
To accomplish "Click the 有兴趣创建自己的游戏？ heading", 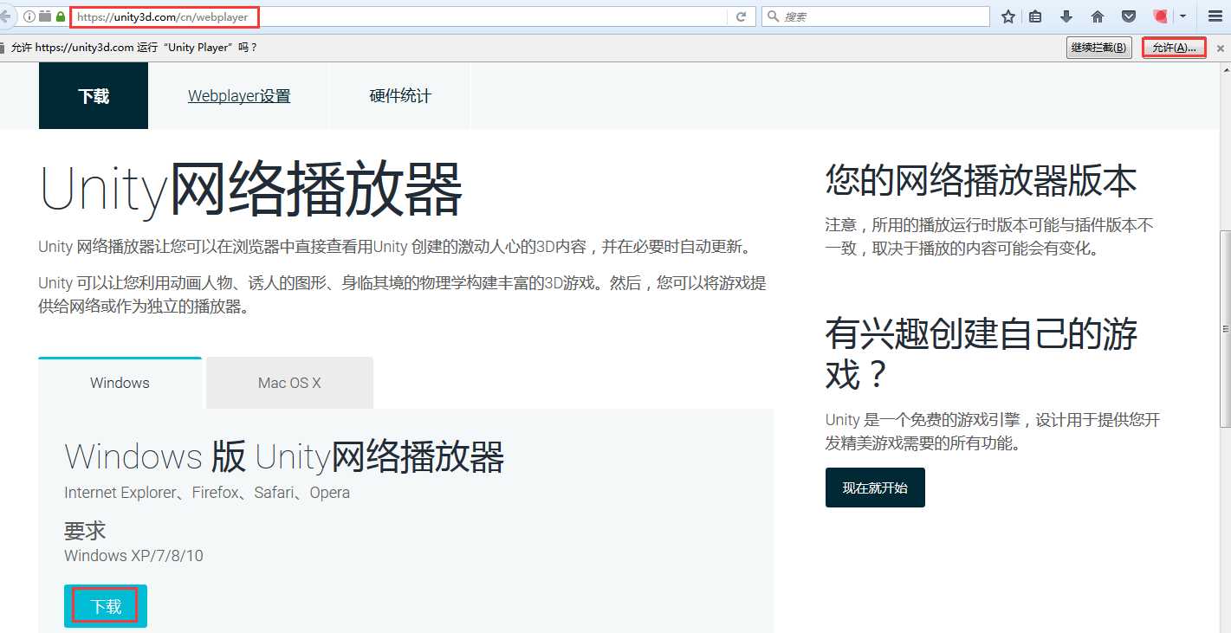I will pyautogui.click(x=981, y=354).
